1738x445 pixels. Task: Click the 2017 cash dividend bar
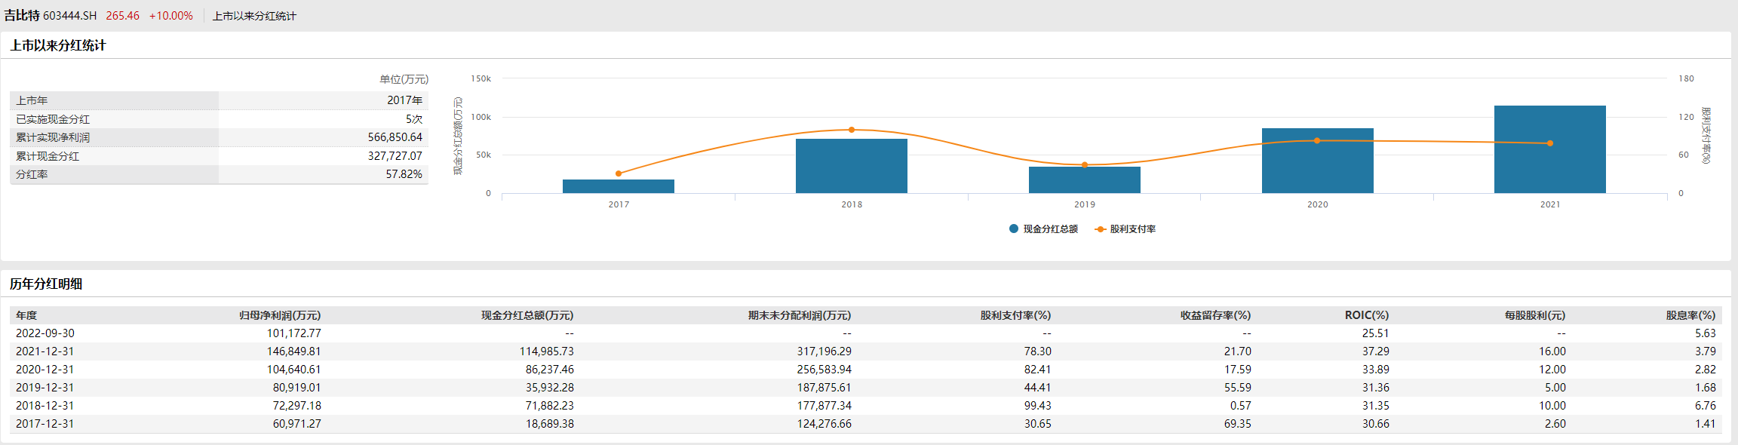(x=619, y=186)
